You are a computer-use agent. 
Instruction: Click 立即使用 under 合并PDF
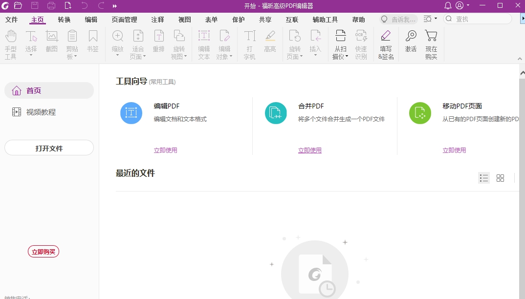pyautogui.click(x=309, y=150)
